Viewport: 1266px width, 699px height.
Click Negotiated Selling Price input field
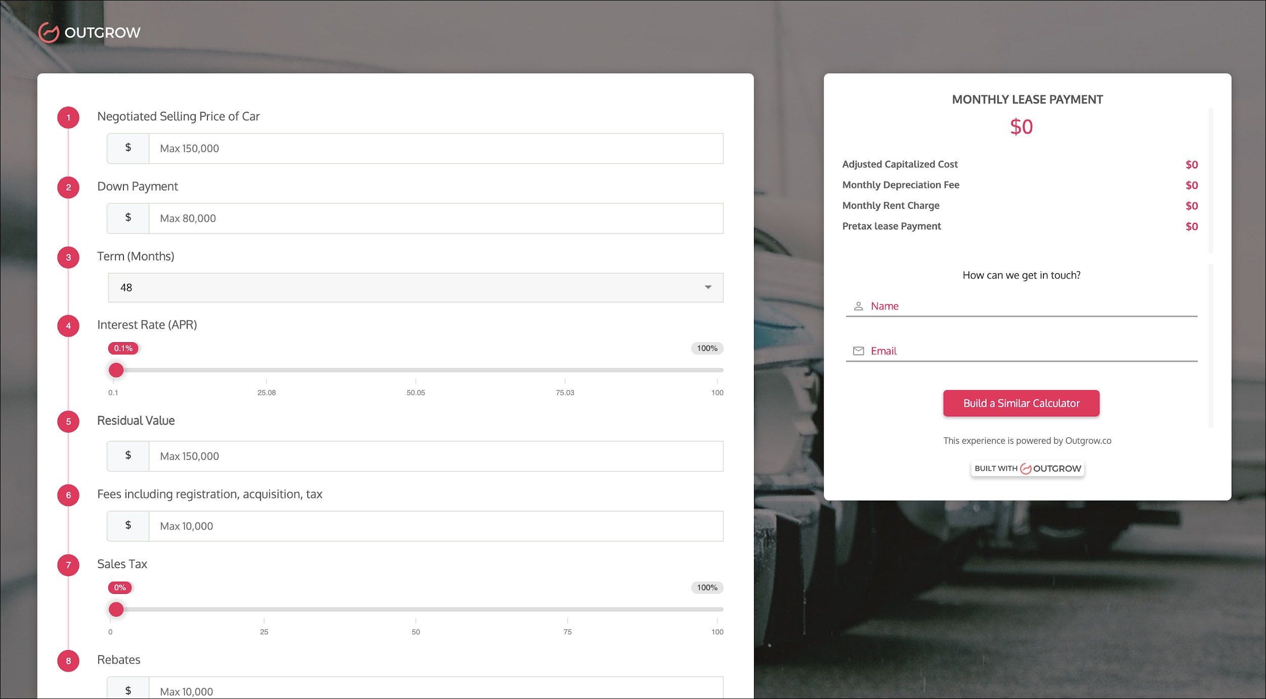coord(435,149)
